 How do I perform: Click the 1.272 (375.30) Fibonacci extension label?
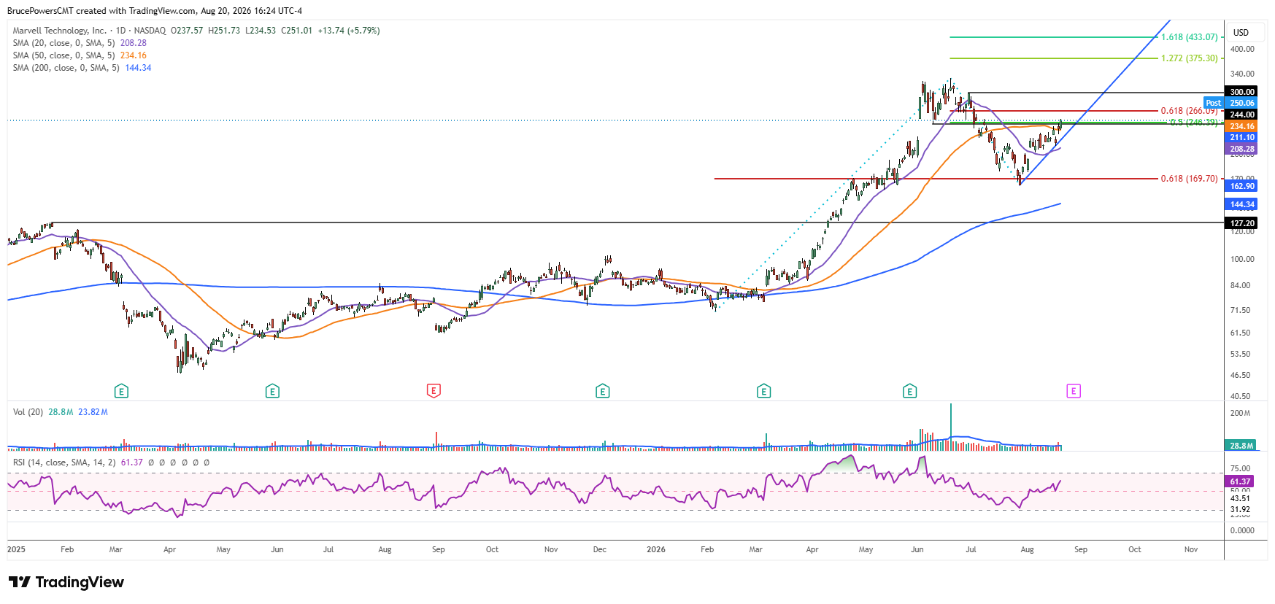click(1190, 58)
